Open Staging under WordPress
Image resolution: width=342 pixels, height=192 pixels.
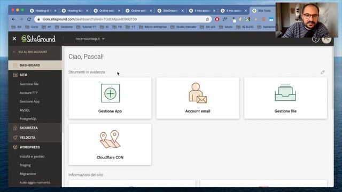[25, 165]
